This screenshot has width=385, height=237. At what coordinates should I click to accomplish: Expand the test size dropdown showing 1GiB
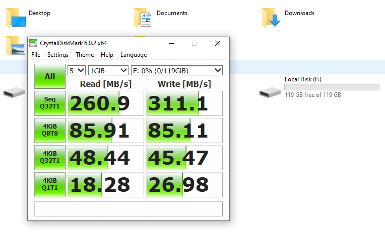click(x=108, y=70)
